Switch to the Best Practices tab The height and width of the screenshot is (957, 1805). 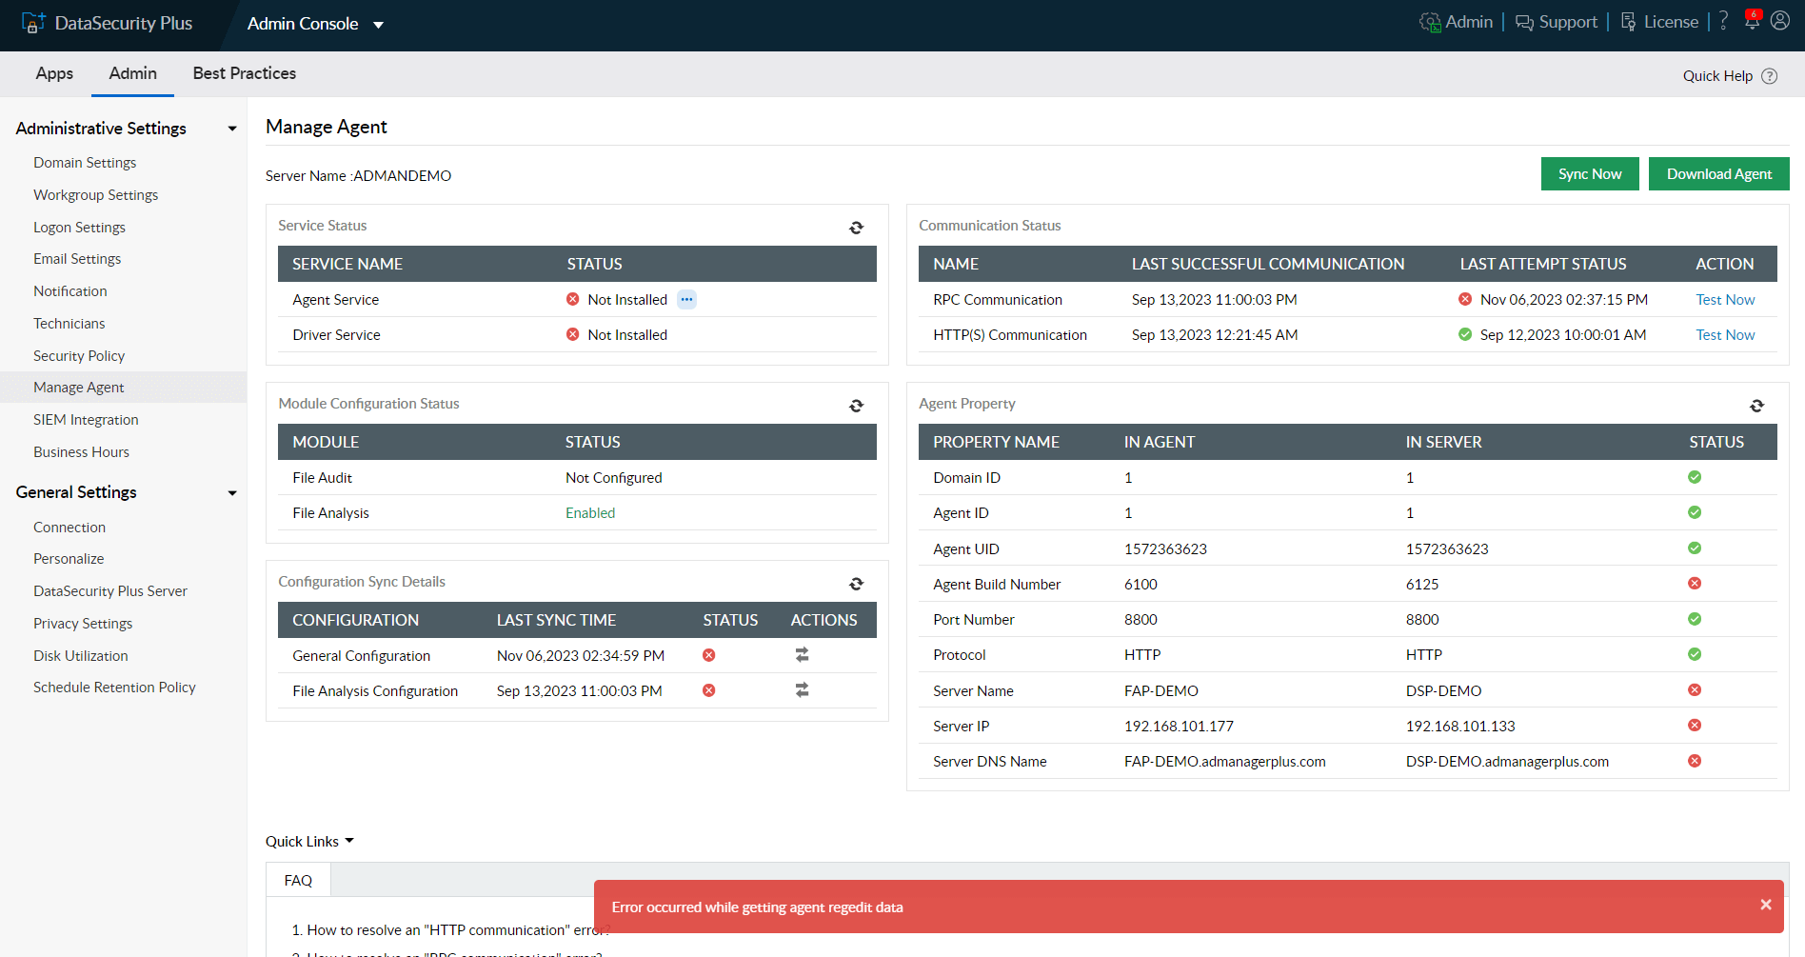coord(244,73)
